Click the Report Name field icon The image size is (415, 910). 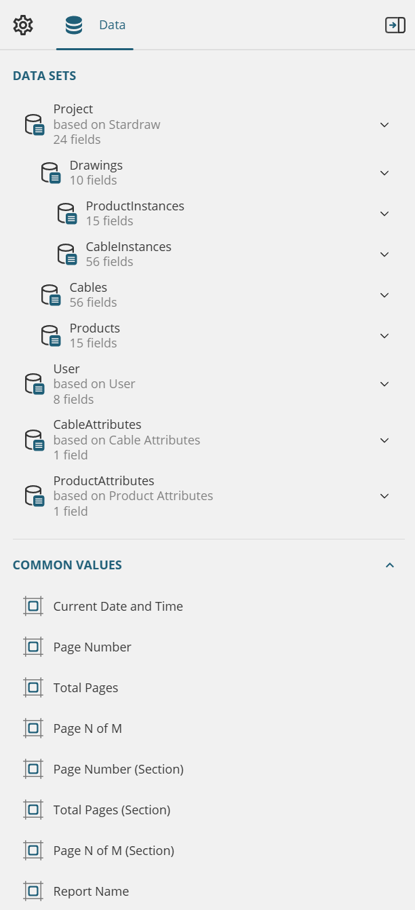[33, 891]
